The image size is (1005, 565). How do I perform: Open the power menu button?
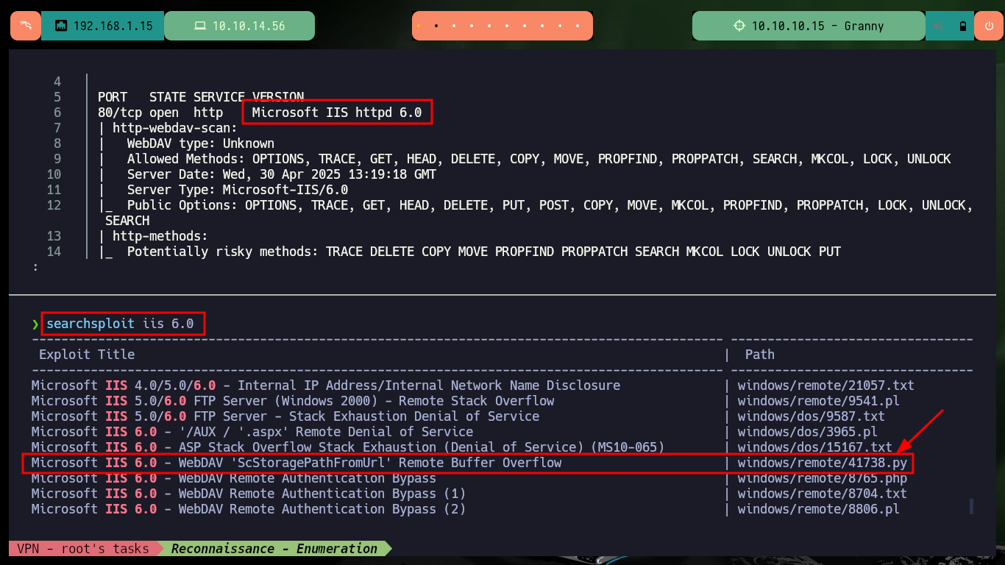[988, 26]
